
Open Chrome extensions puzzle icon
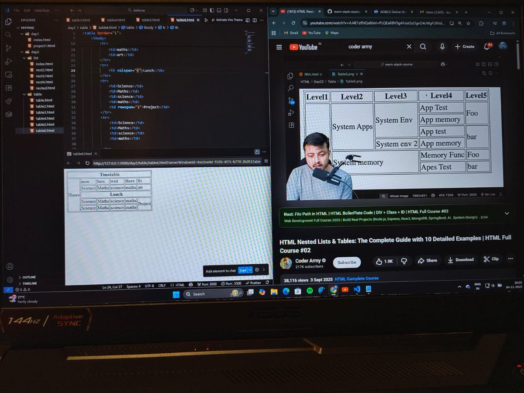481,23
